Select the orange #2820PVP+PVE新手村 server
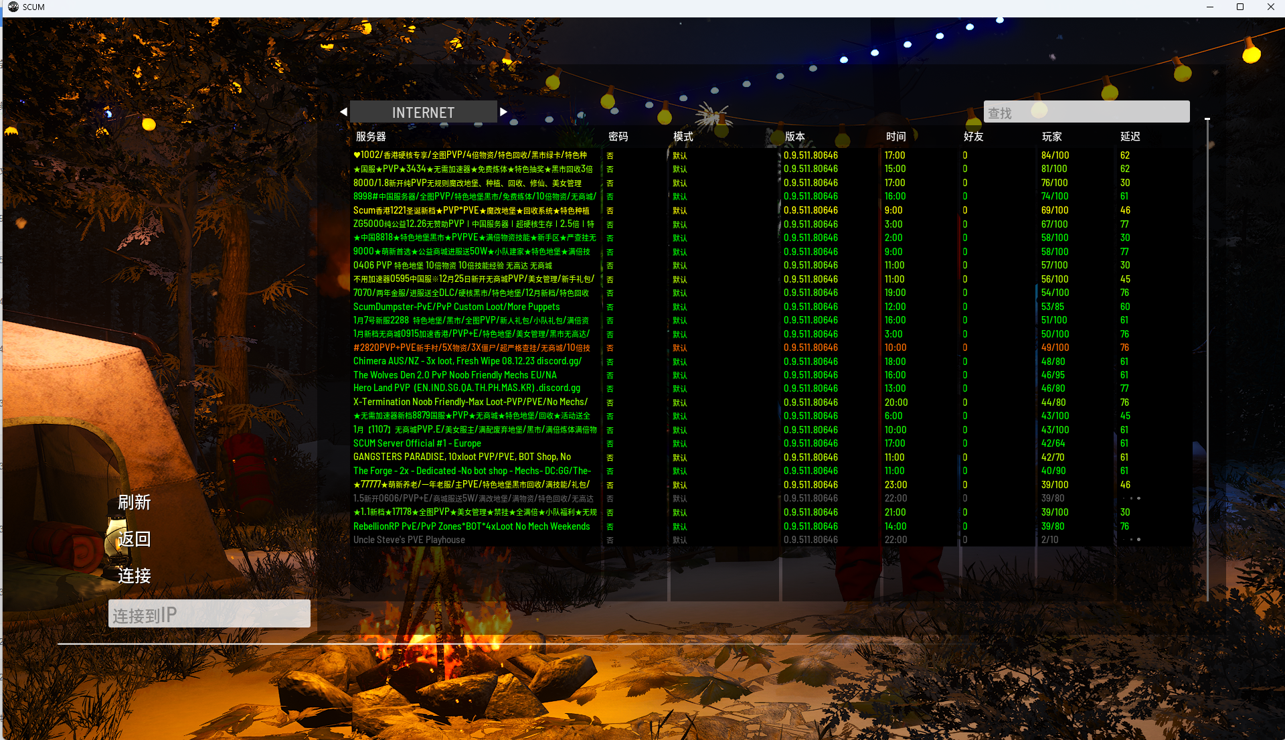This screenshot has width=1285, height=740. coord(770,348)
